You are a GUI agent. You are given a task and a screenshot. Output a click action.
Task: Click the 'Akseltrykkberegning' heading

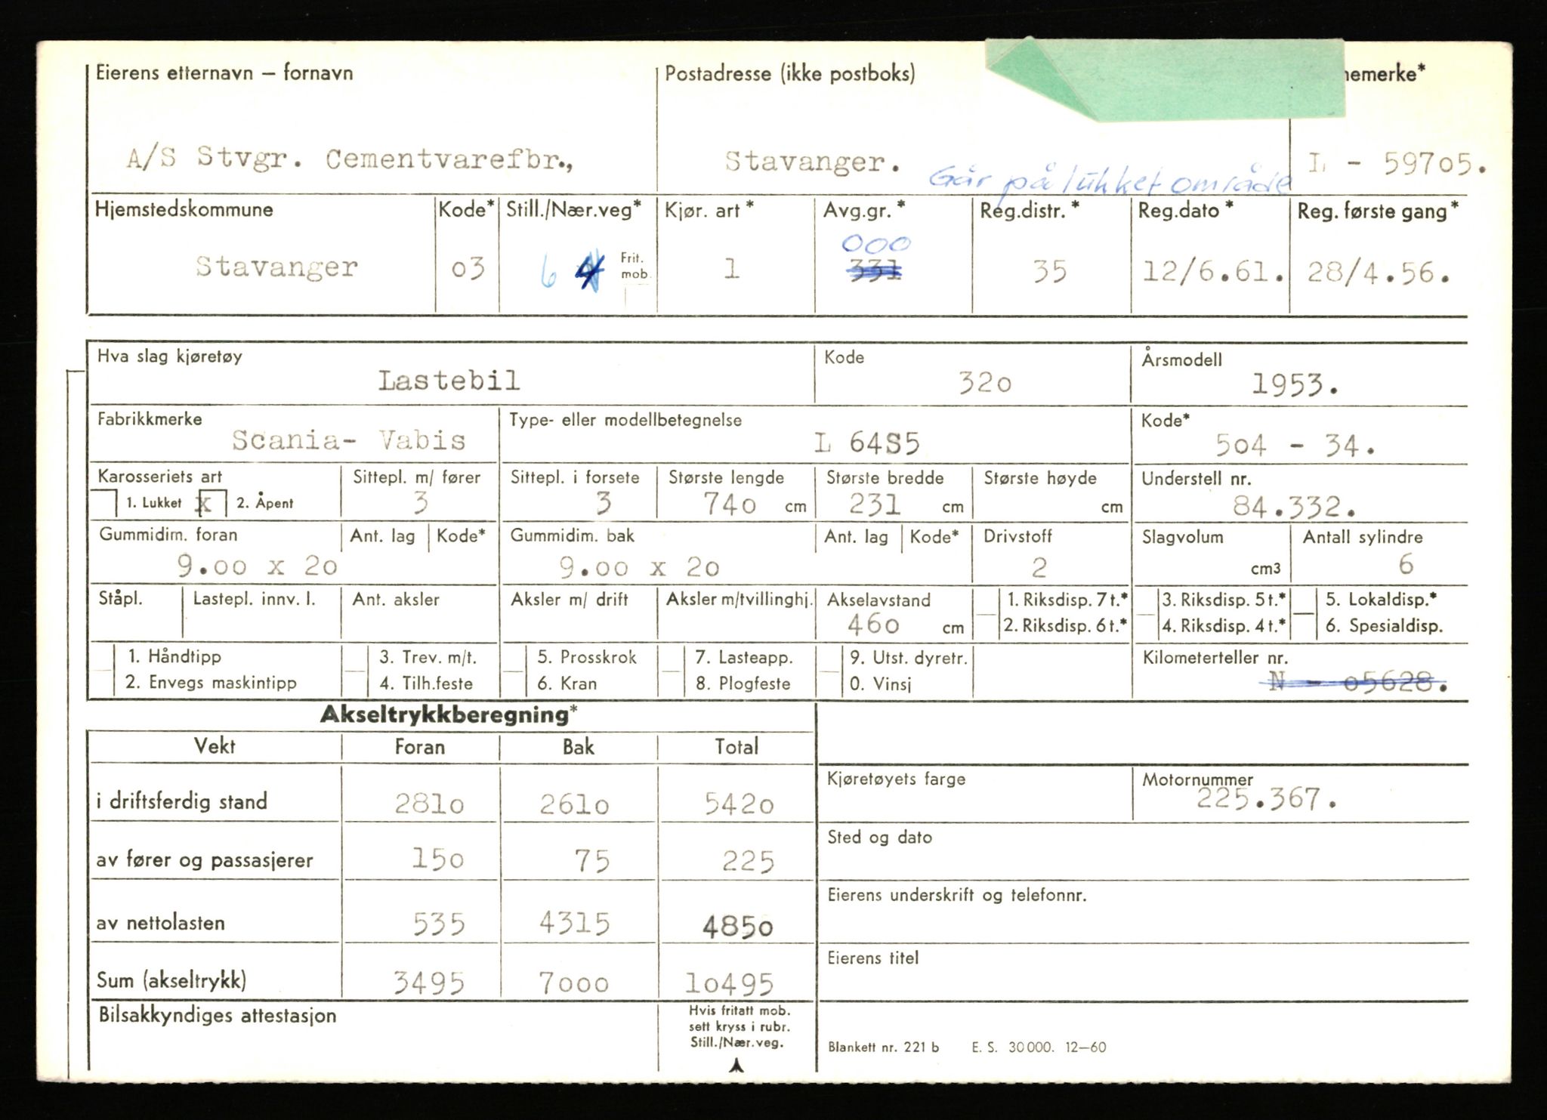coord(449,714)
